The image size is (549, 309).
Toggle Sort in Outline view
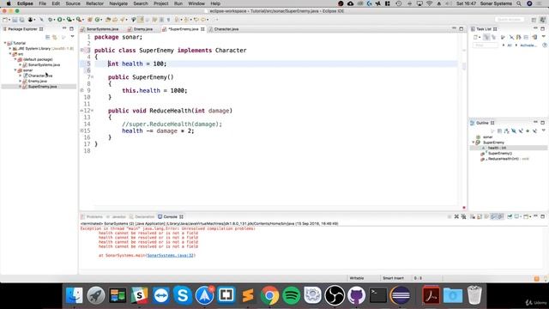(x=506, y=131)
